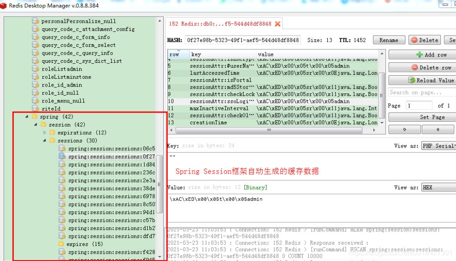Screen dimensions: 456x261
Task: Click the session folder icon
Action: click(44, 124)
